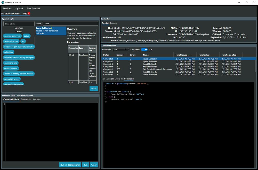Click the Overview heading in script details
258x170 pixels.
72,29
